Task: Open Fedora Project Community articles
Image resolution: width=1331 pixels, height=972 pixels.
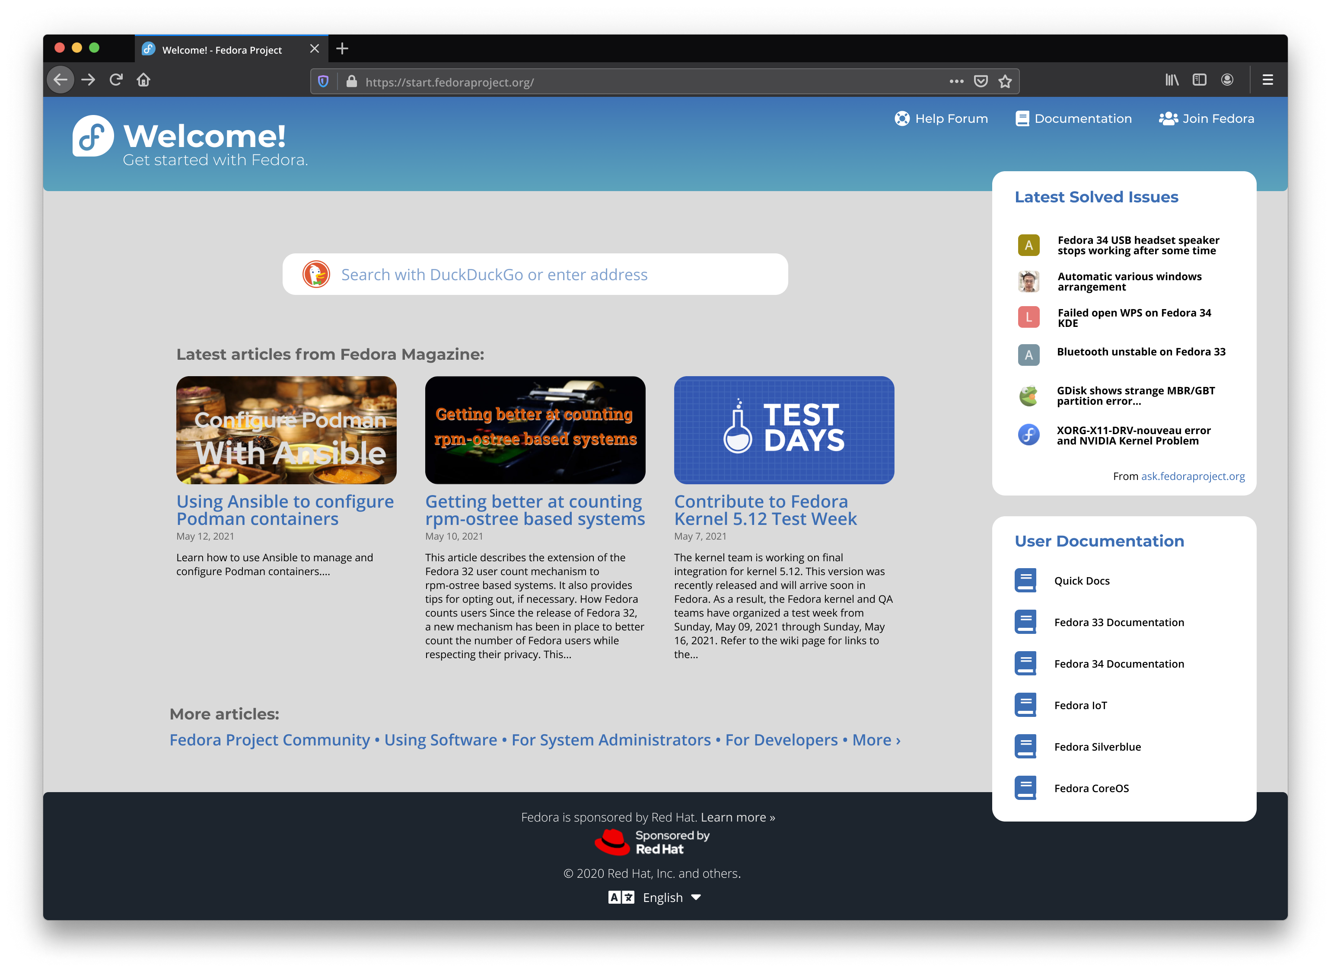Action: point(270,740)
